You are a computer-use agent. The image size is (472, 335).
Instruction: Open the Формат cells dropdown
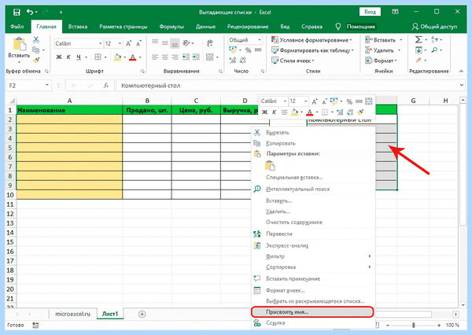pyautogui.click(x=381, y=61)
